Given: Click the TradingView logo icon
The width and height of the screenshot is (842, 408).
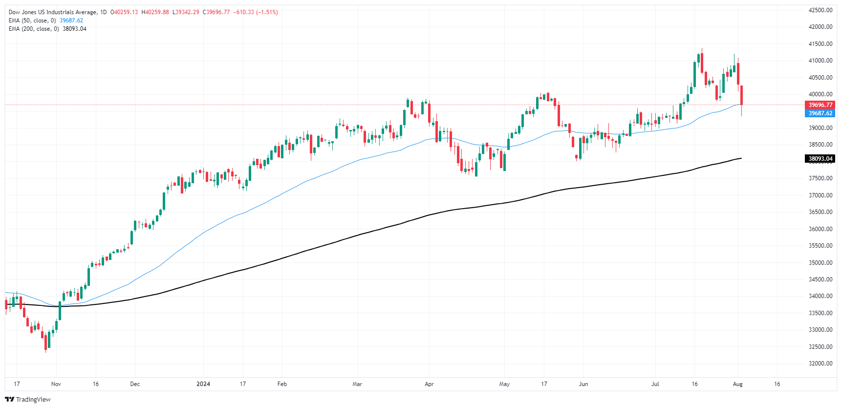Looking at the screenshot, I should point(9,399).
